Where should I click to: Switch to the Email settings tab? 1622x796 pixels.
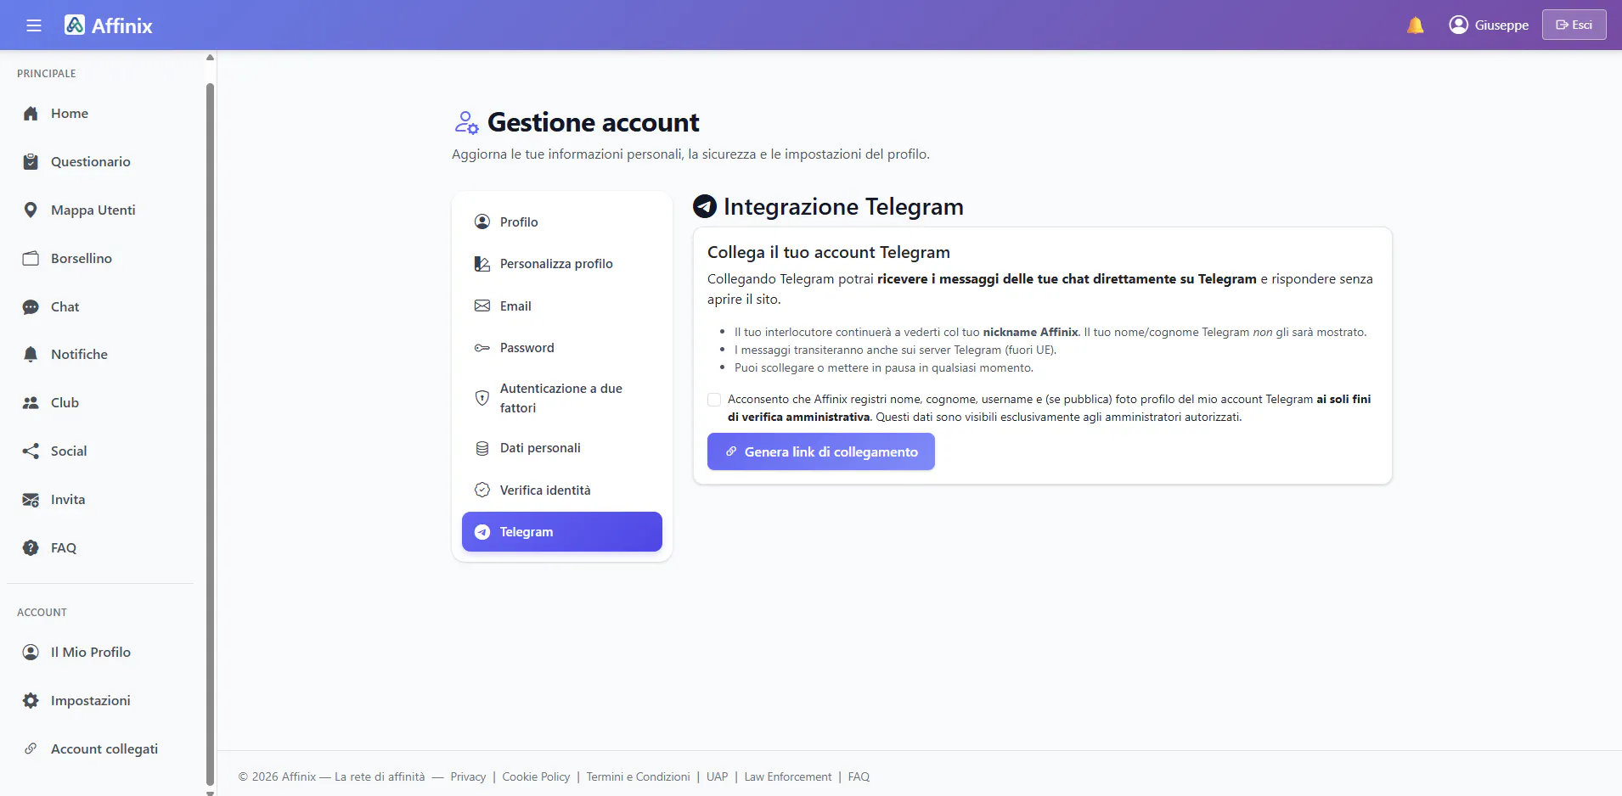(562, 306)
